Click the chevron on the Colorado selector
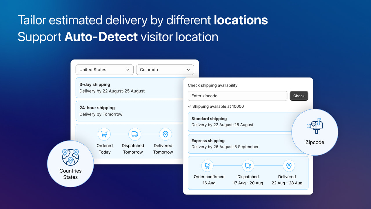371x209 pixels. pos(188,70)
